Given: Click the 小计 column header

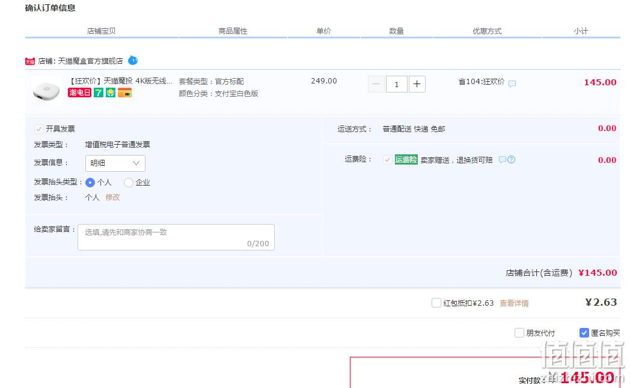Looking at the screenshot, I should 581,31.
